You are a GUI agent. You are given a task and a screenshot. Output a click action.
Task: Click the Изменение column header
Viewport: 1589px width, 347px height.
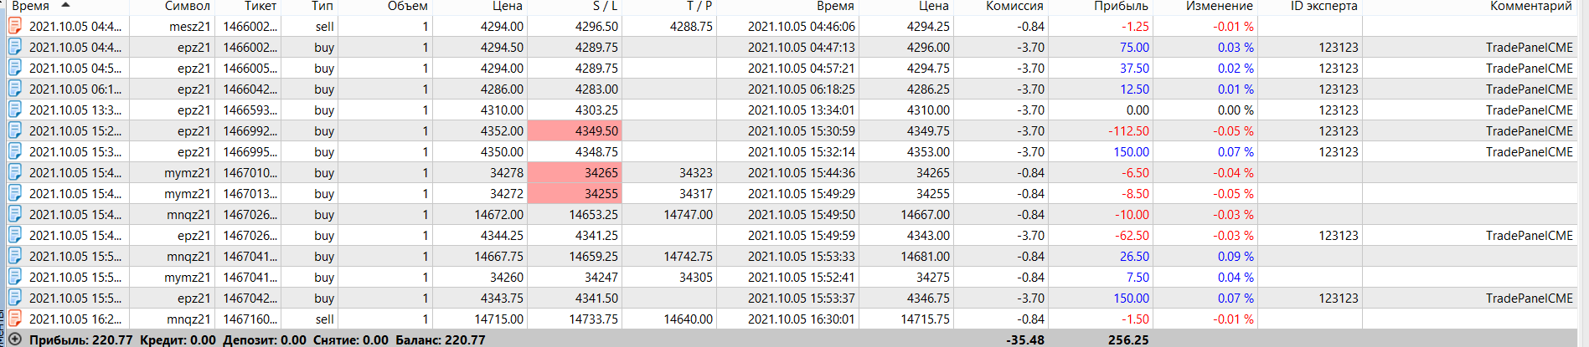(x=1219, y=6)
